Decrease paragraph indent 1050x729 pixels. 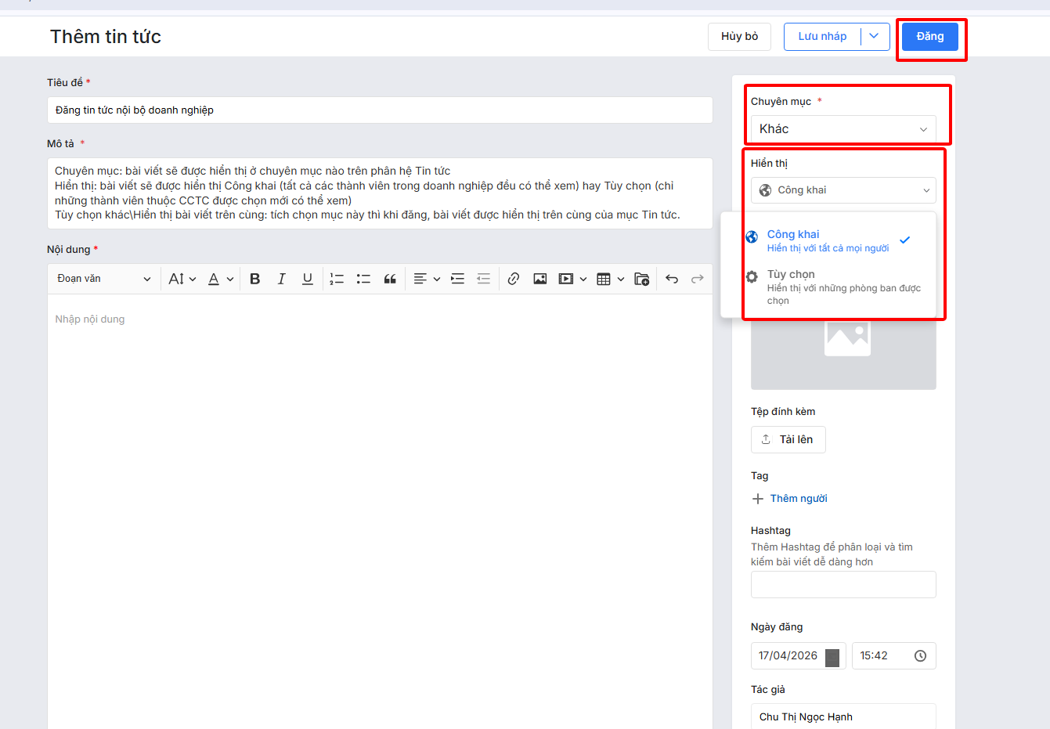click(x=484, y=279)
